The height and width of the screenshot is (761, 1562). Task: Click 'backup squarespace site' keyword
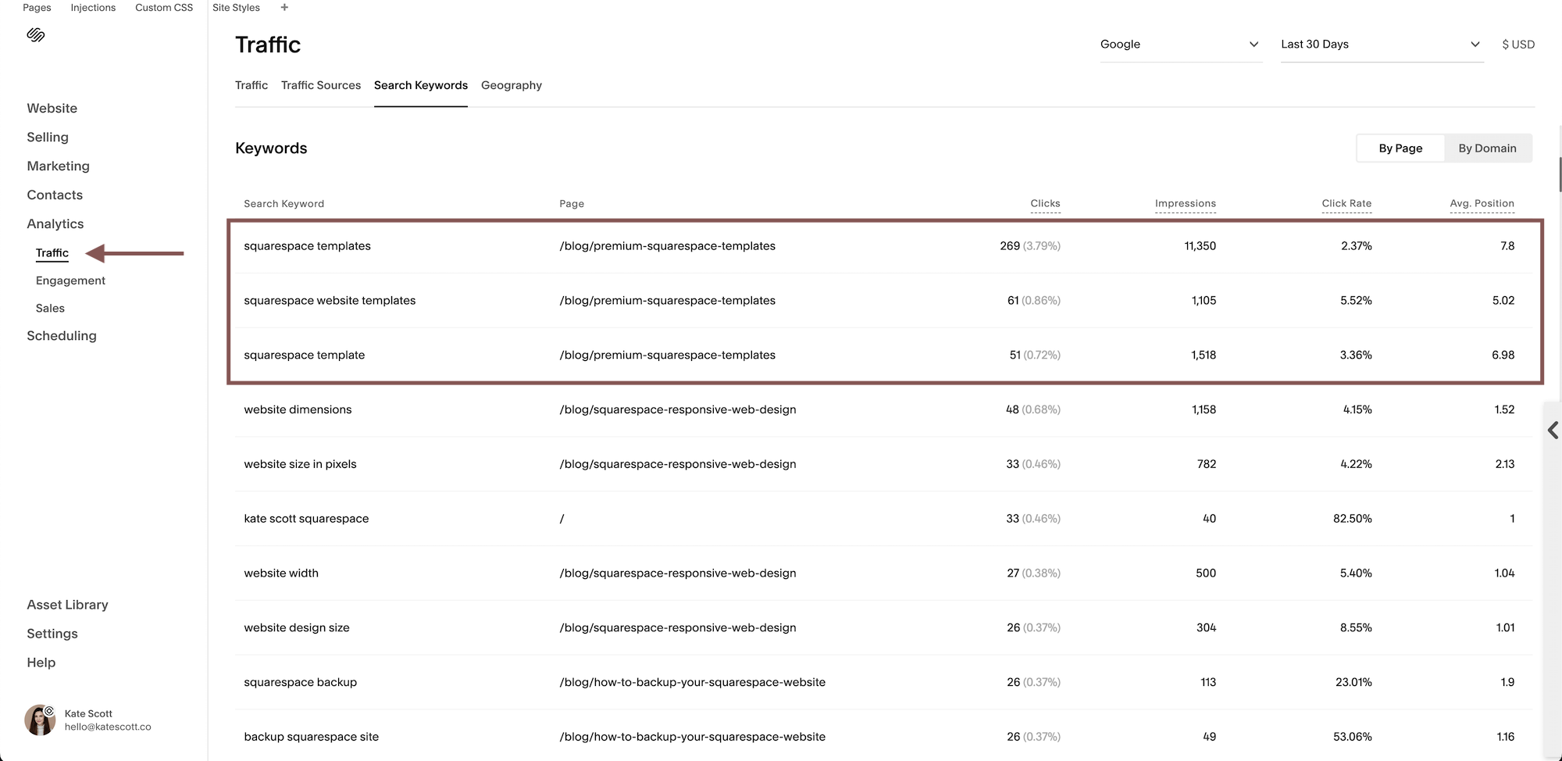[311, 737]
